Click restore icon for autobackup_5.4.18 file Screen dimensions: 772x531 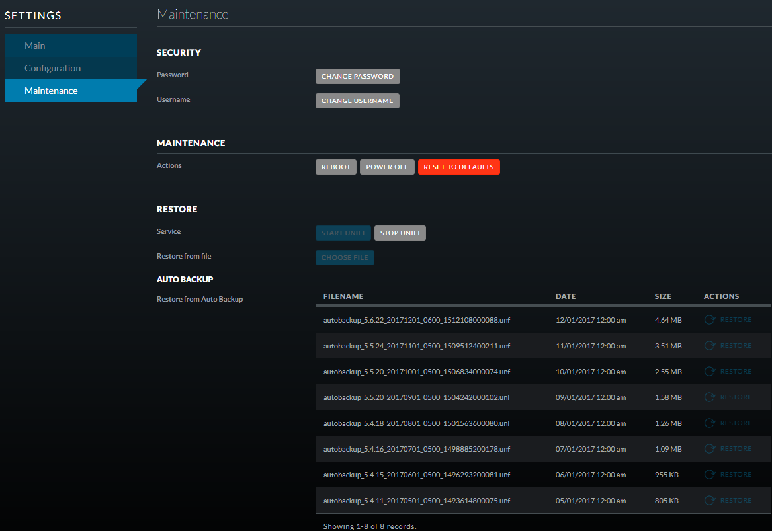pyautogui.click(x=710, y=423)
